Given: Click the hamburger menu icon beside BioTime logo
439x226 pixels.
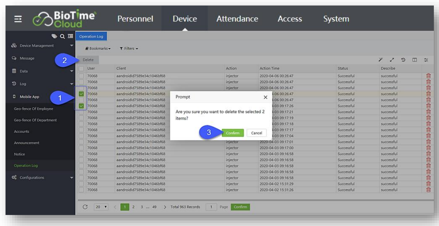Looking at the screenshot, I should click(17, 19).
